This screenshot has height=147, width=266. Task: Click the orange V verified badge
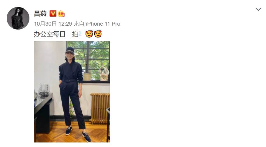point(53,14)
